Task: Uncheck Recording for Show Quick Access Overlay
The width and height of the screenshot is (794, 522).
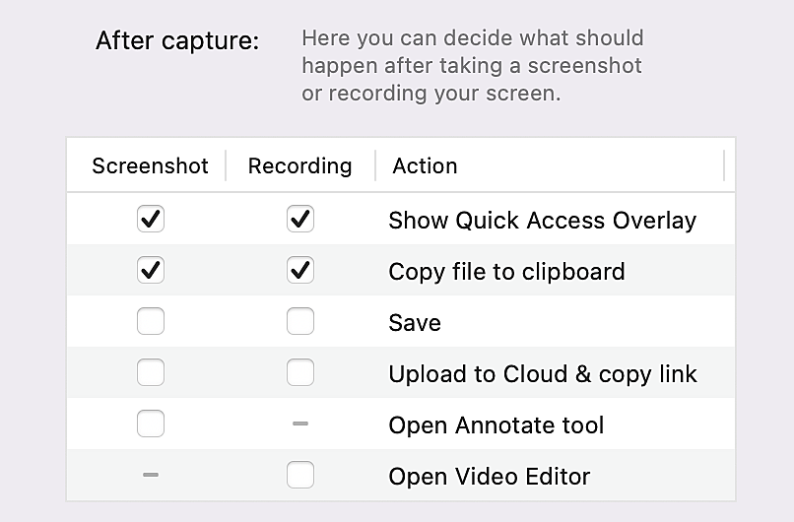Action: coord(300,219)
